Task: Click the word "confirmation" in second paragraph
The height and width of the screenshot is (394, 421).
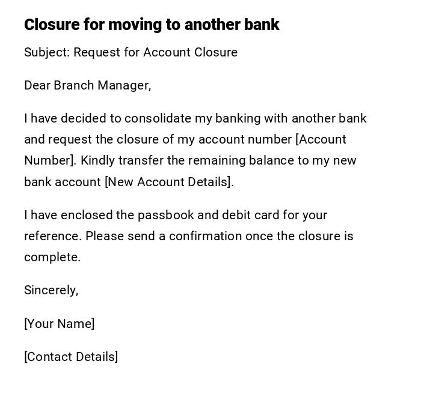Action: pos(205,236)
